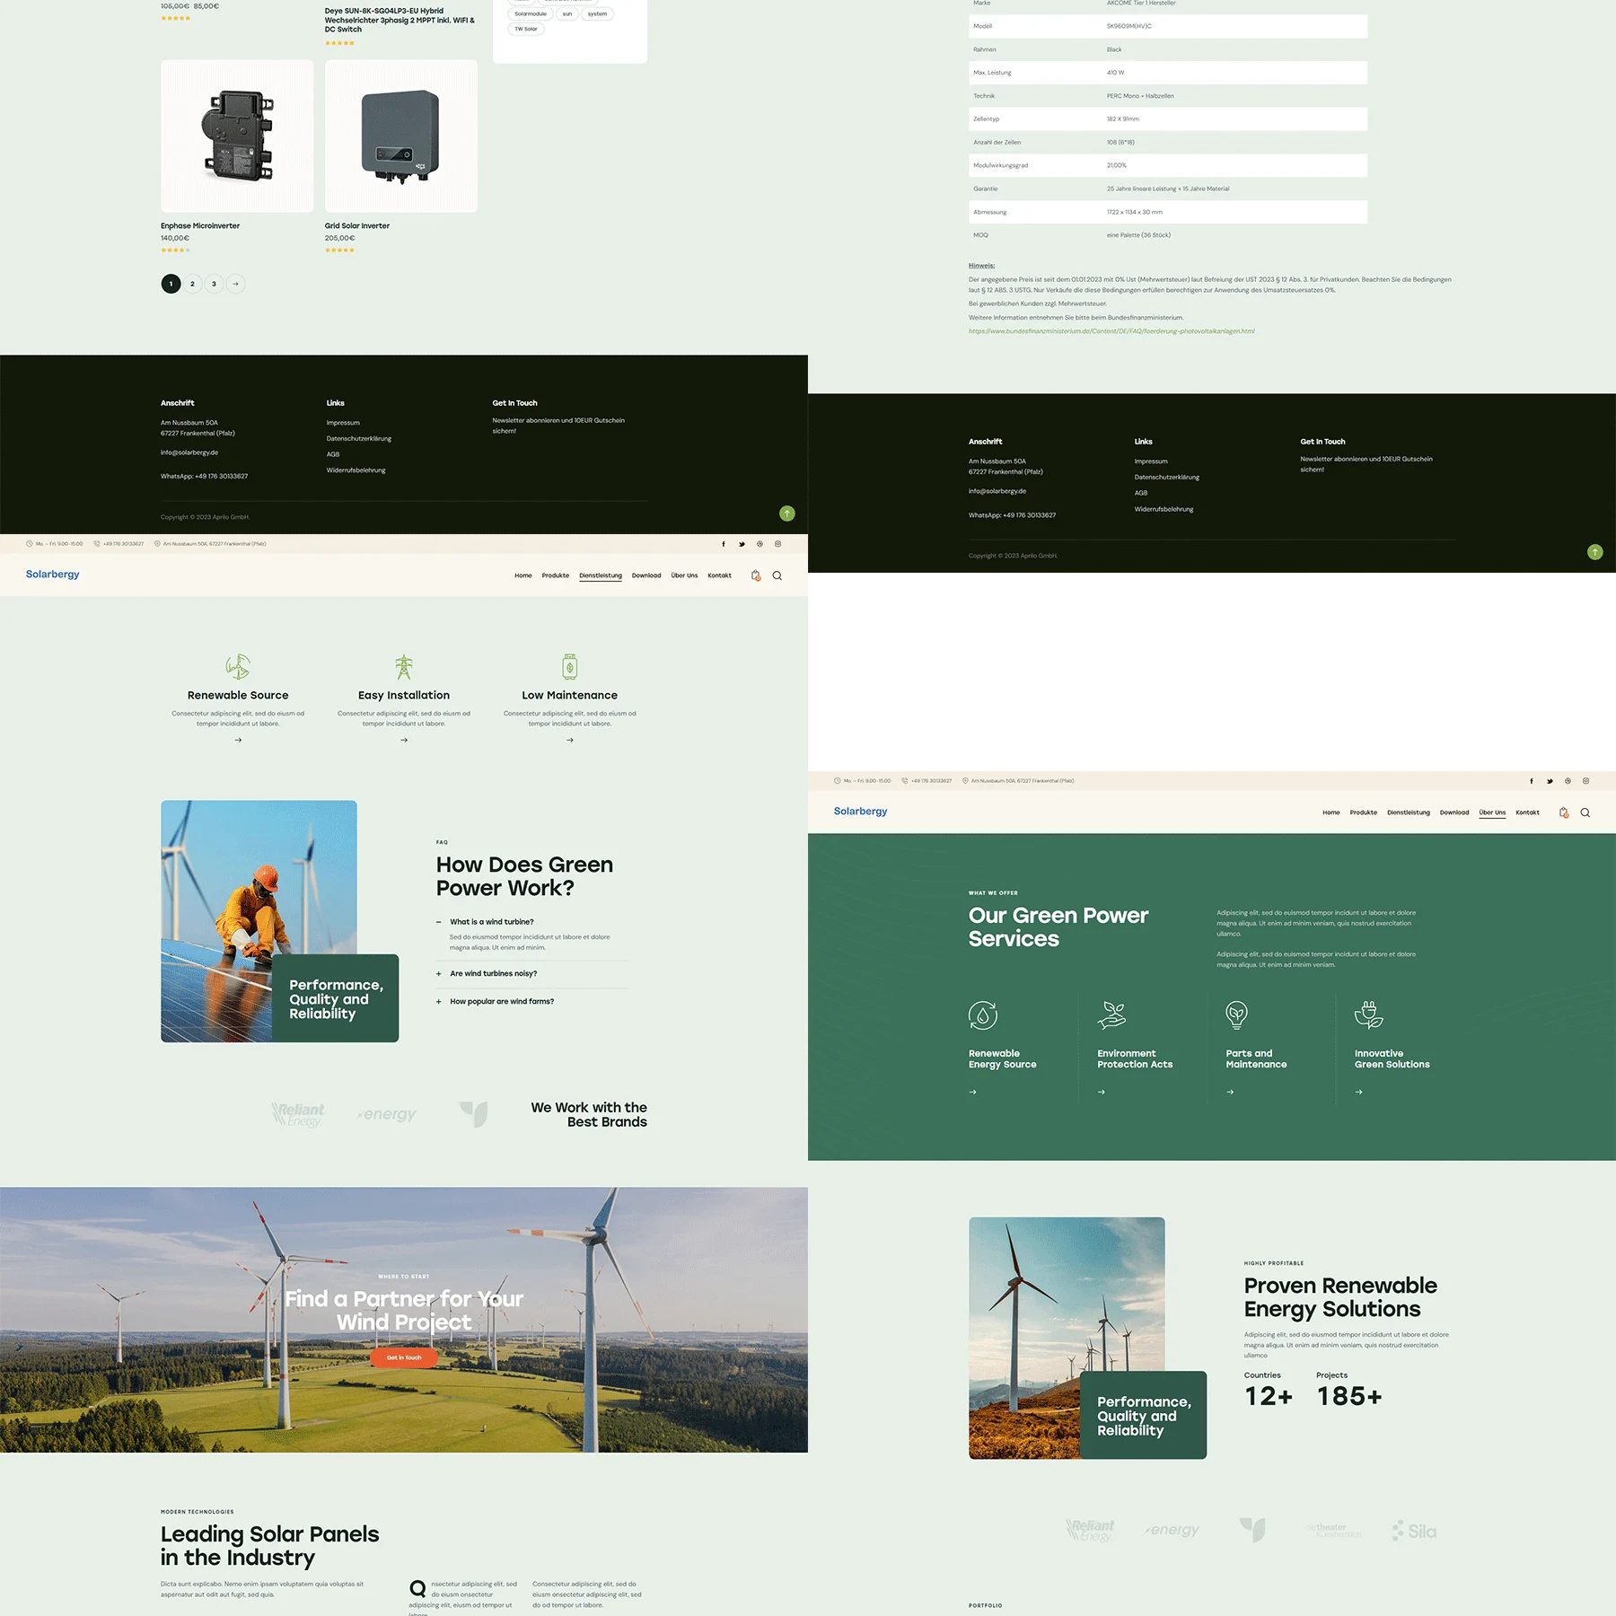
Task: Open Home in Dienstleistung page nav
Action: [x=523, y=575]
